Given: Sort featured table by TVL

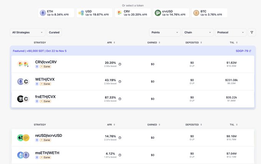Looking at the screenshot, I should (x=234, y=42).
